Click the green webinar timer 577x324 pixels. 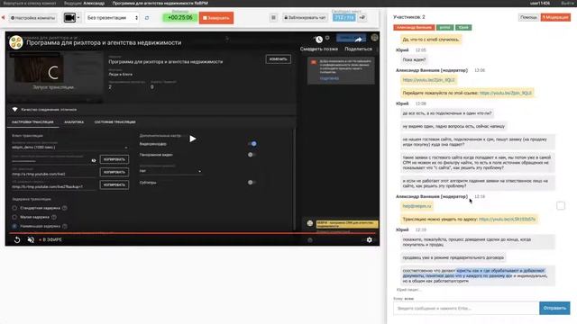coord(180,18)
